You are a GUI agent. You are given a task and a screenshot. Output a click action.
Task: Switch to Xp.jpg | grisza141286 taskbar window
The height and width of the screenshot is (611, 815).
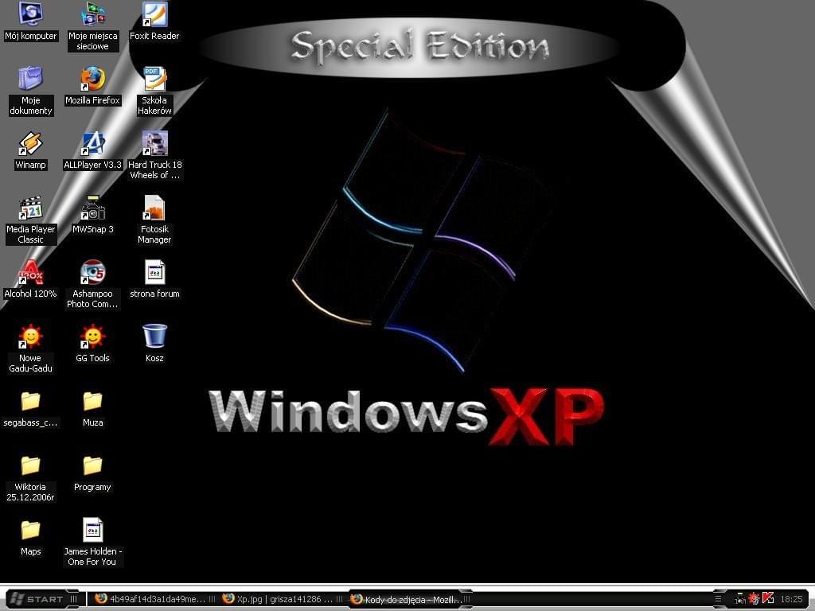(283, 599)
